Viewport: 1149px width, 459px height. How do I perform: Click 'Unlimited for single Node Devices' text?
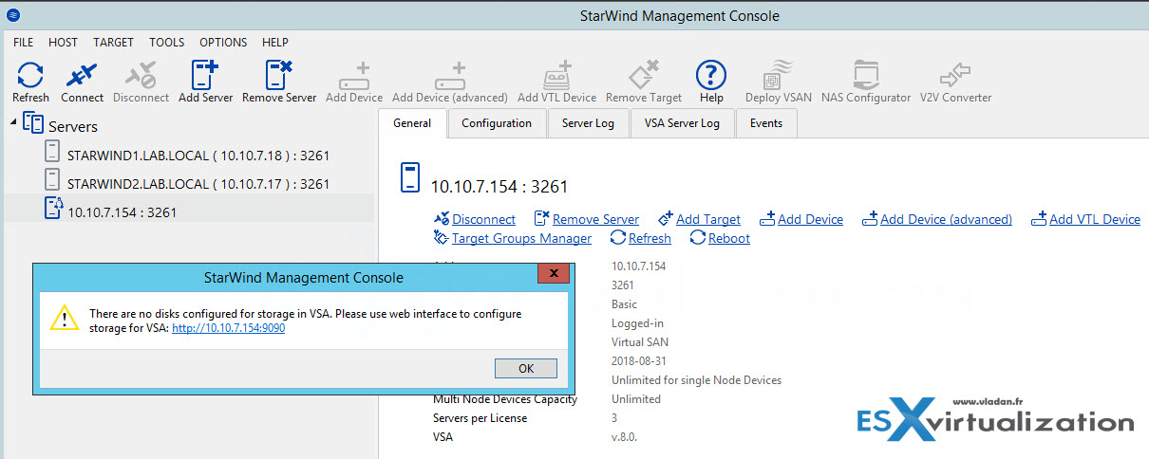[x=696, y=380]
